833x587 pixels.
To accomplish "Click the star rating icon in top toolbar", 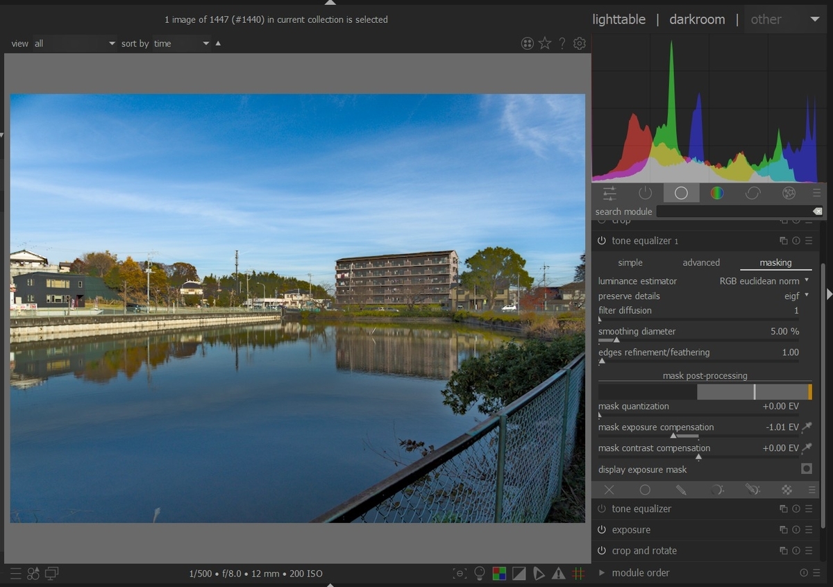I will (x=545, y=44).
